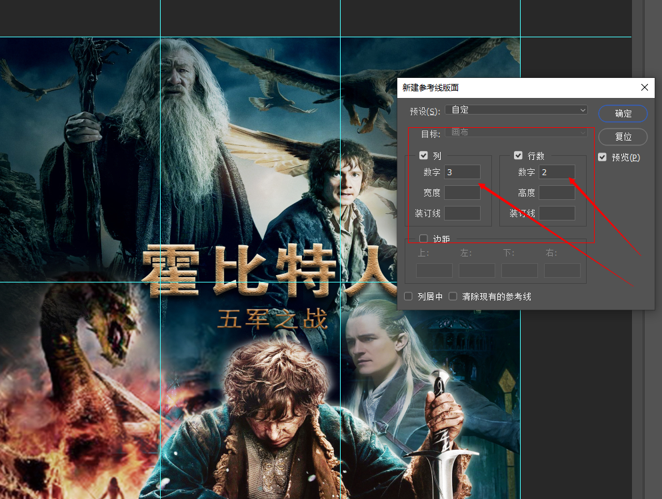Screen dimensions: 662x499
Task: Uncheck the 列 columns checkbox
Action: point(423,156)
